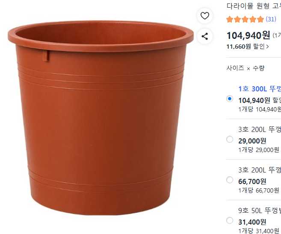Expand the 11,660원 할인 discount details
The height and width of the screenshot is (234, 281).
(x=248, y=47)
